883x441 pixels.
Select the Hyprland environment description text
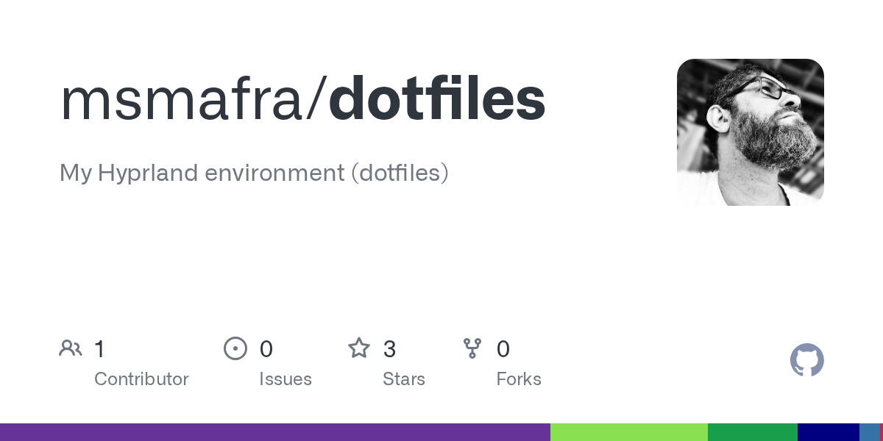[x=254, y=173]
